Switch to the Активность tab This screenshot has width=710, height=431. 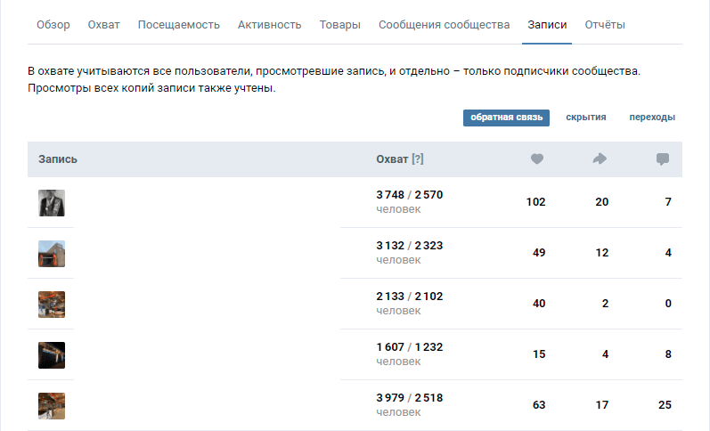click(269, 25)
